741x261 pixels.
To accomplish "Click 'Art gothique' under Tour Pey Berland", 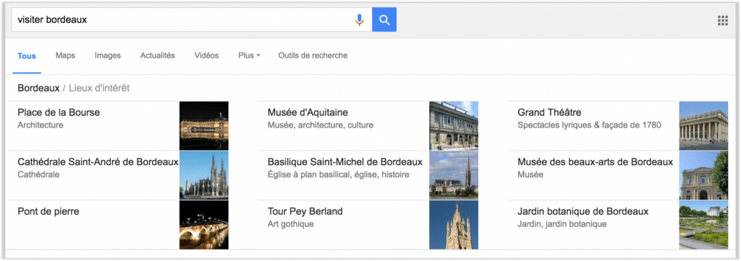I will point(291,224).
